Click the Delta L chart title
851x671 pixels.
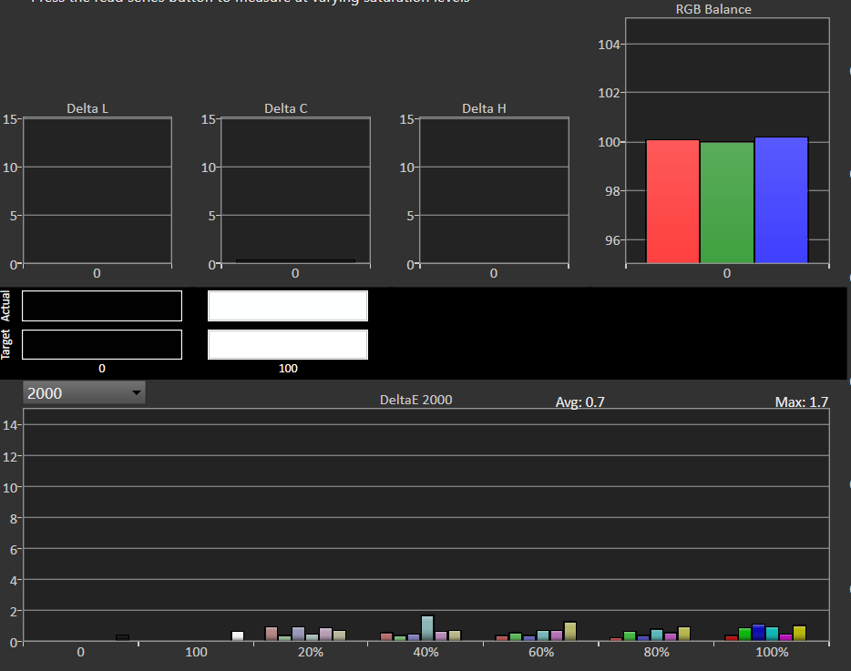tap(87, 108)
